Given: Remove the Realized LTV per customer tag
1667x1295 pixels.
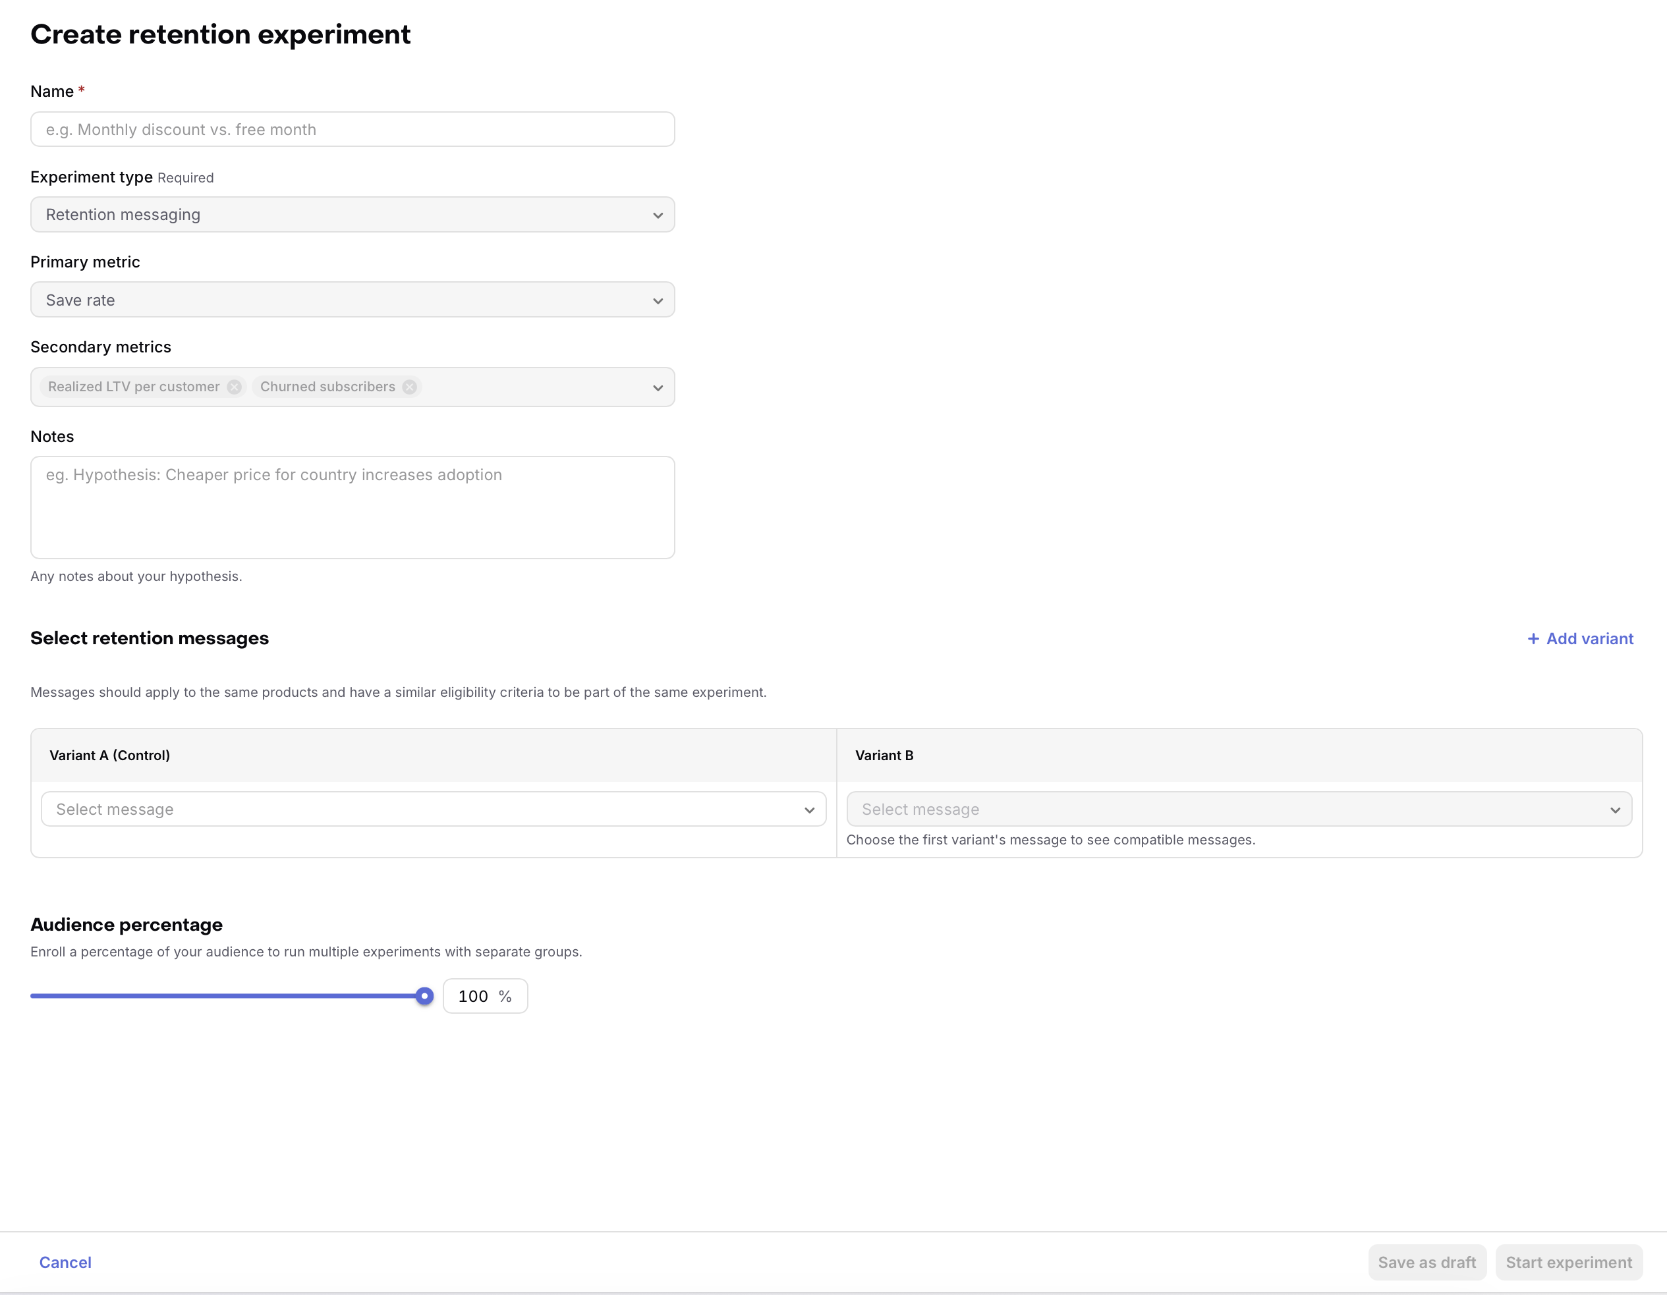Looking at the screenshot, I should [235, 387].
